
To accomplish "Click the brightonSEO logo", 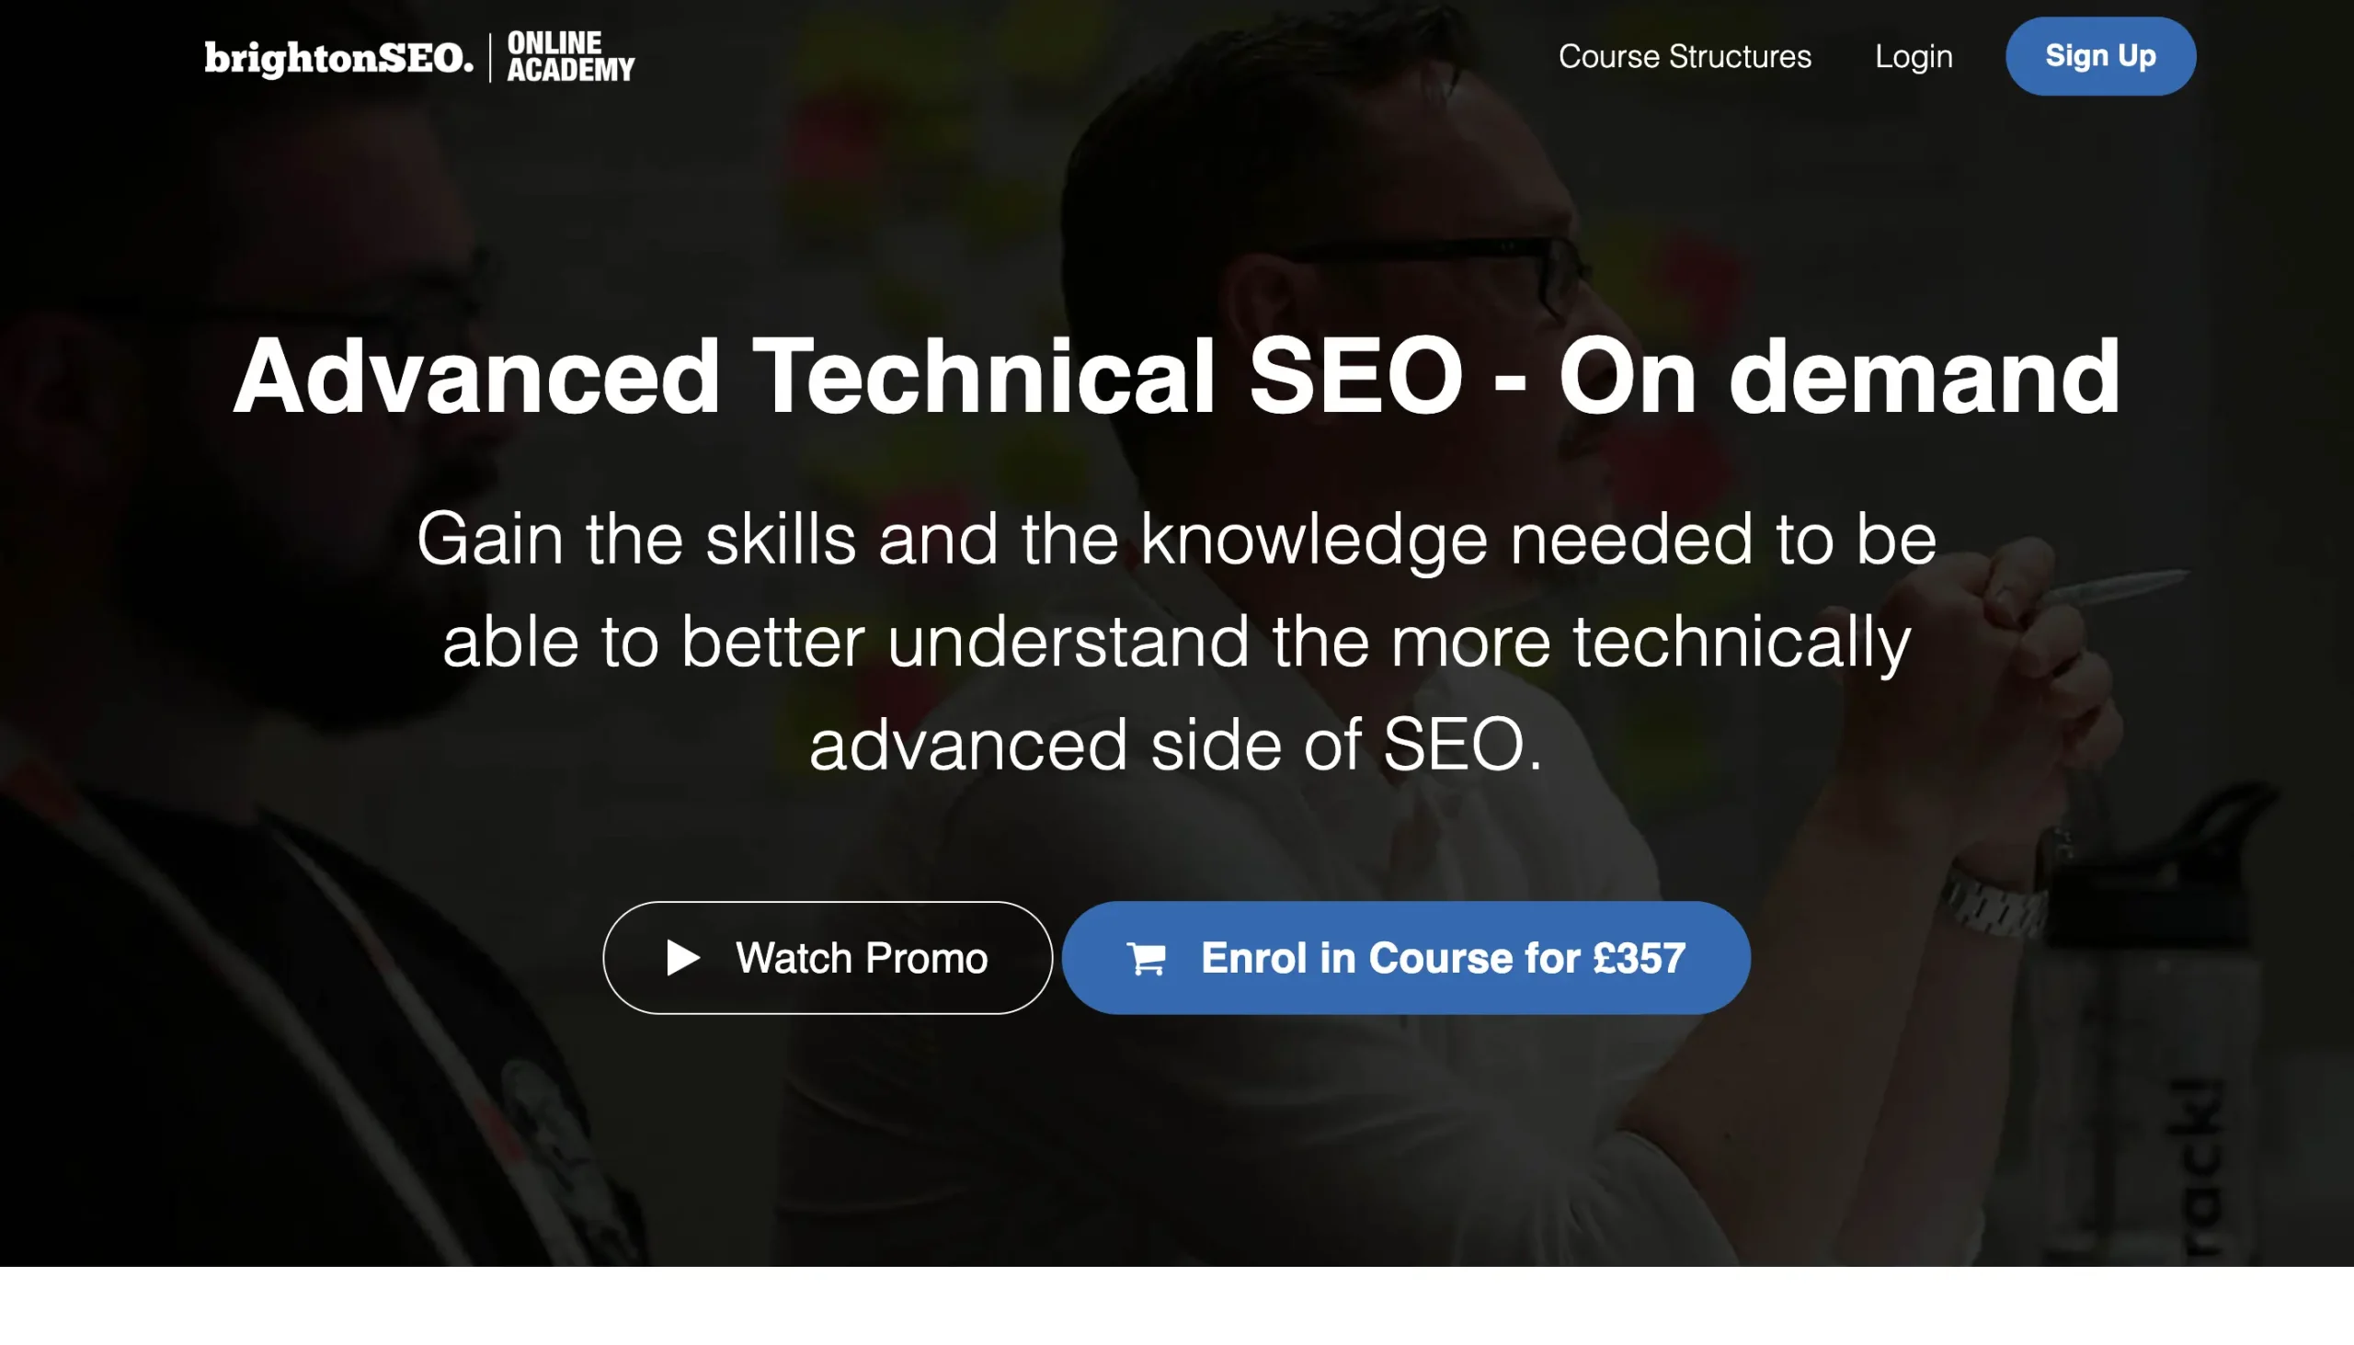I will click(x=338, y=58).
